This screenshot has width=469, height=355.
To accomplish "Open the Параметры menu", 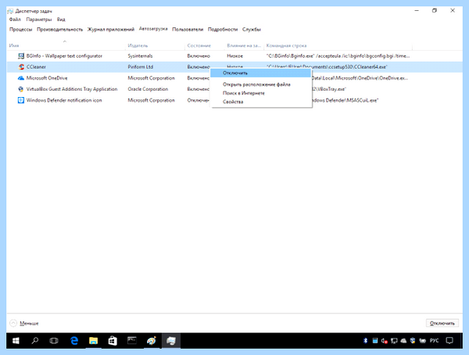I will click(x=39, y=20).
